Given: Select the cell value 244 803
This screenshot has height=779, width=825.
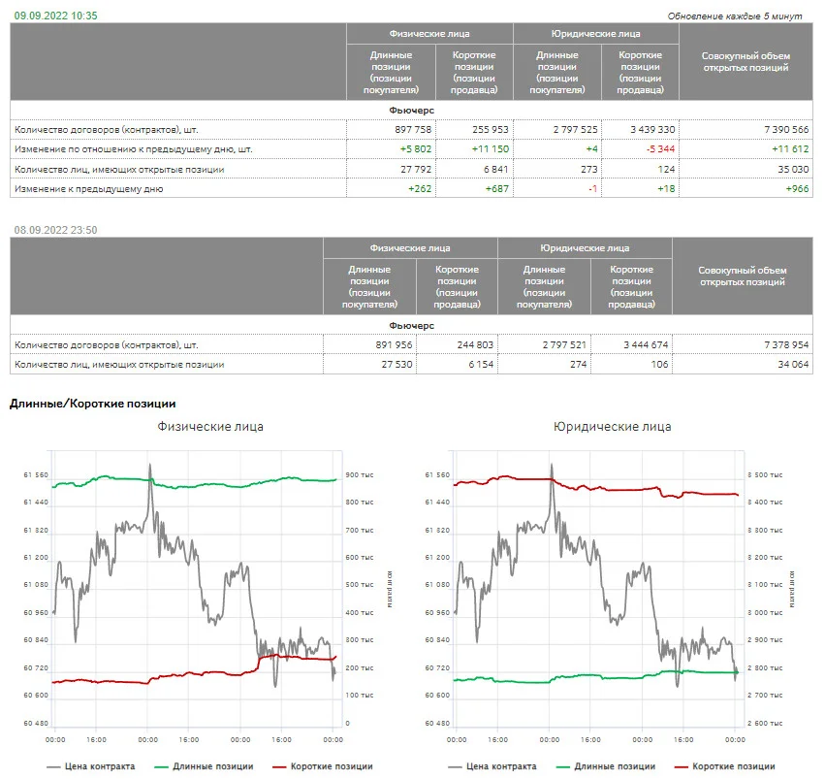Looking at the screenshot, I should click(x=475, y=344).
